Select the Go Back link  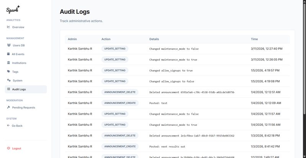(x=17, y=125)
